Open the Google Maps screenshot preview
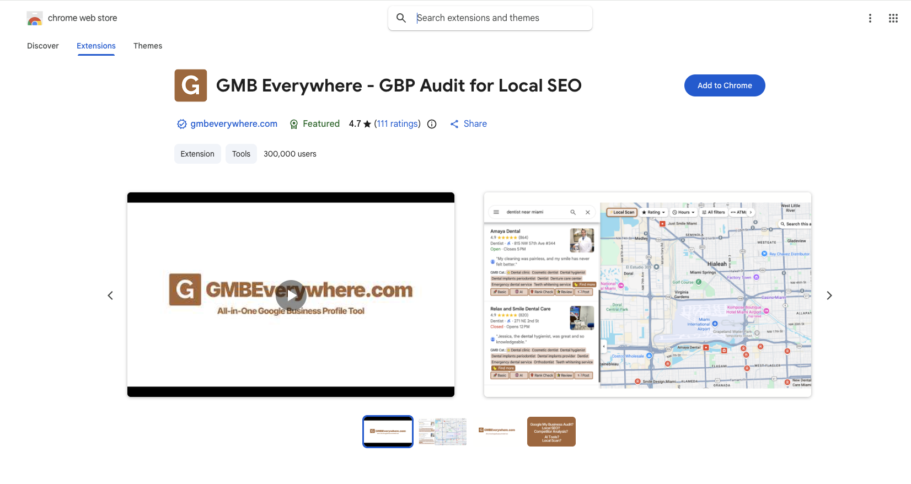Viewport: 911px width, 484px height. pos(647,294)
